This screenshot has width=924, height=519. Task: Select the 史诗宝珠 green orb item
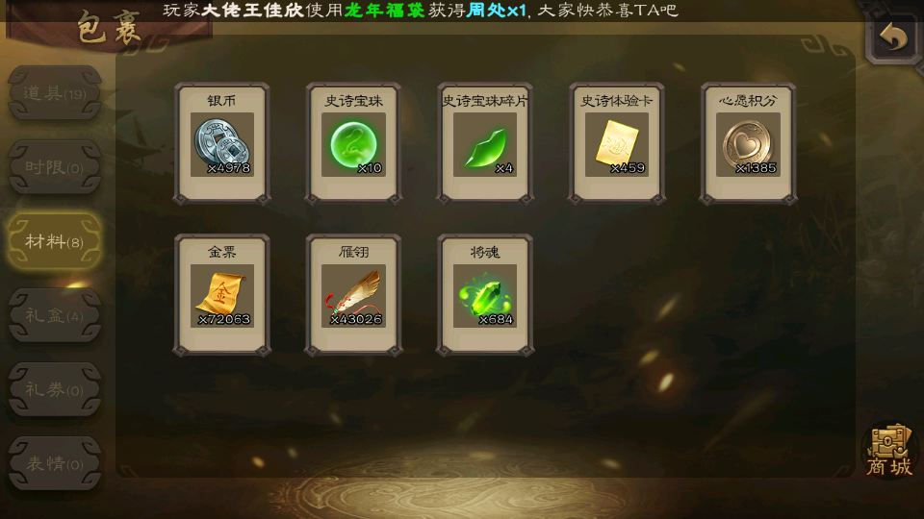(x=353, y=143)
